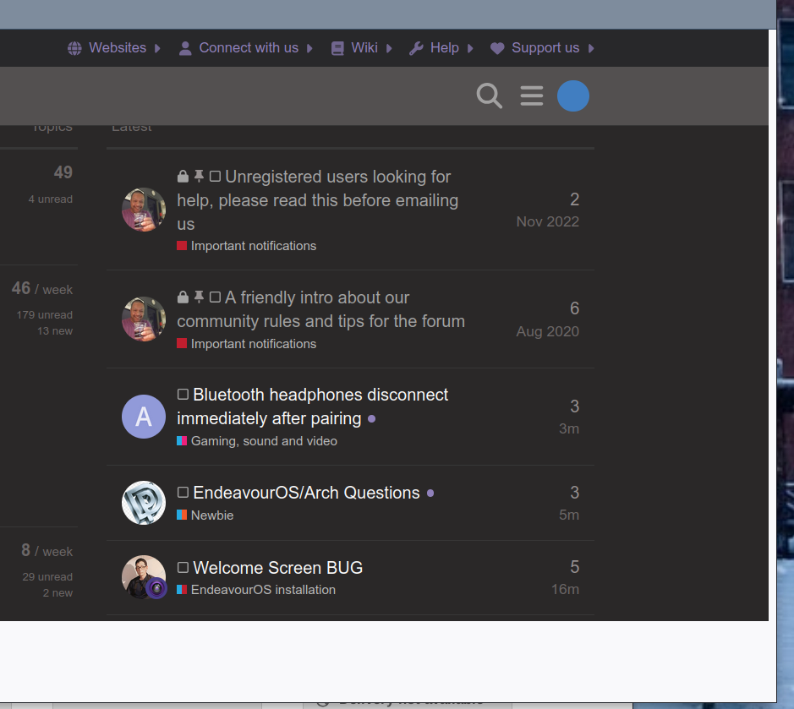794x709 pixels.
Task: Expand the Support us dropdown arrow
Action: coord(591,48)
